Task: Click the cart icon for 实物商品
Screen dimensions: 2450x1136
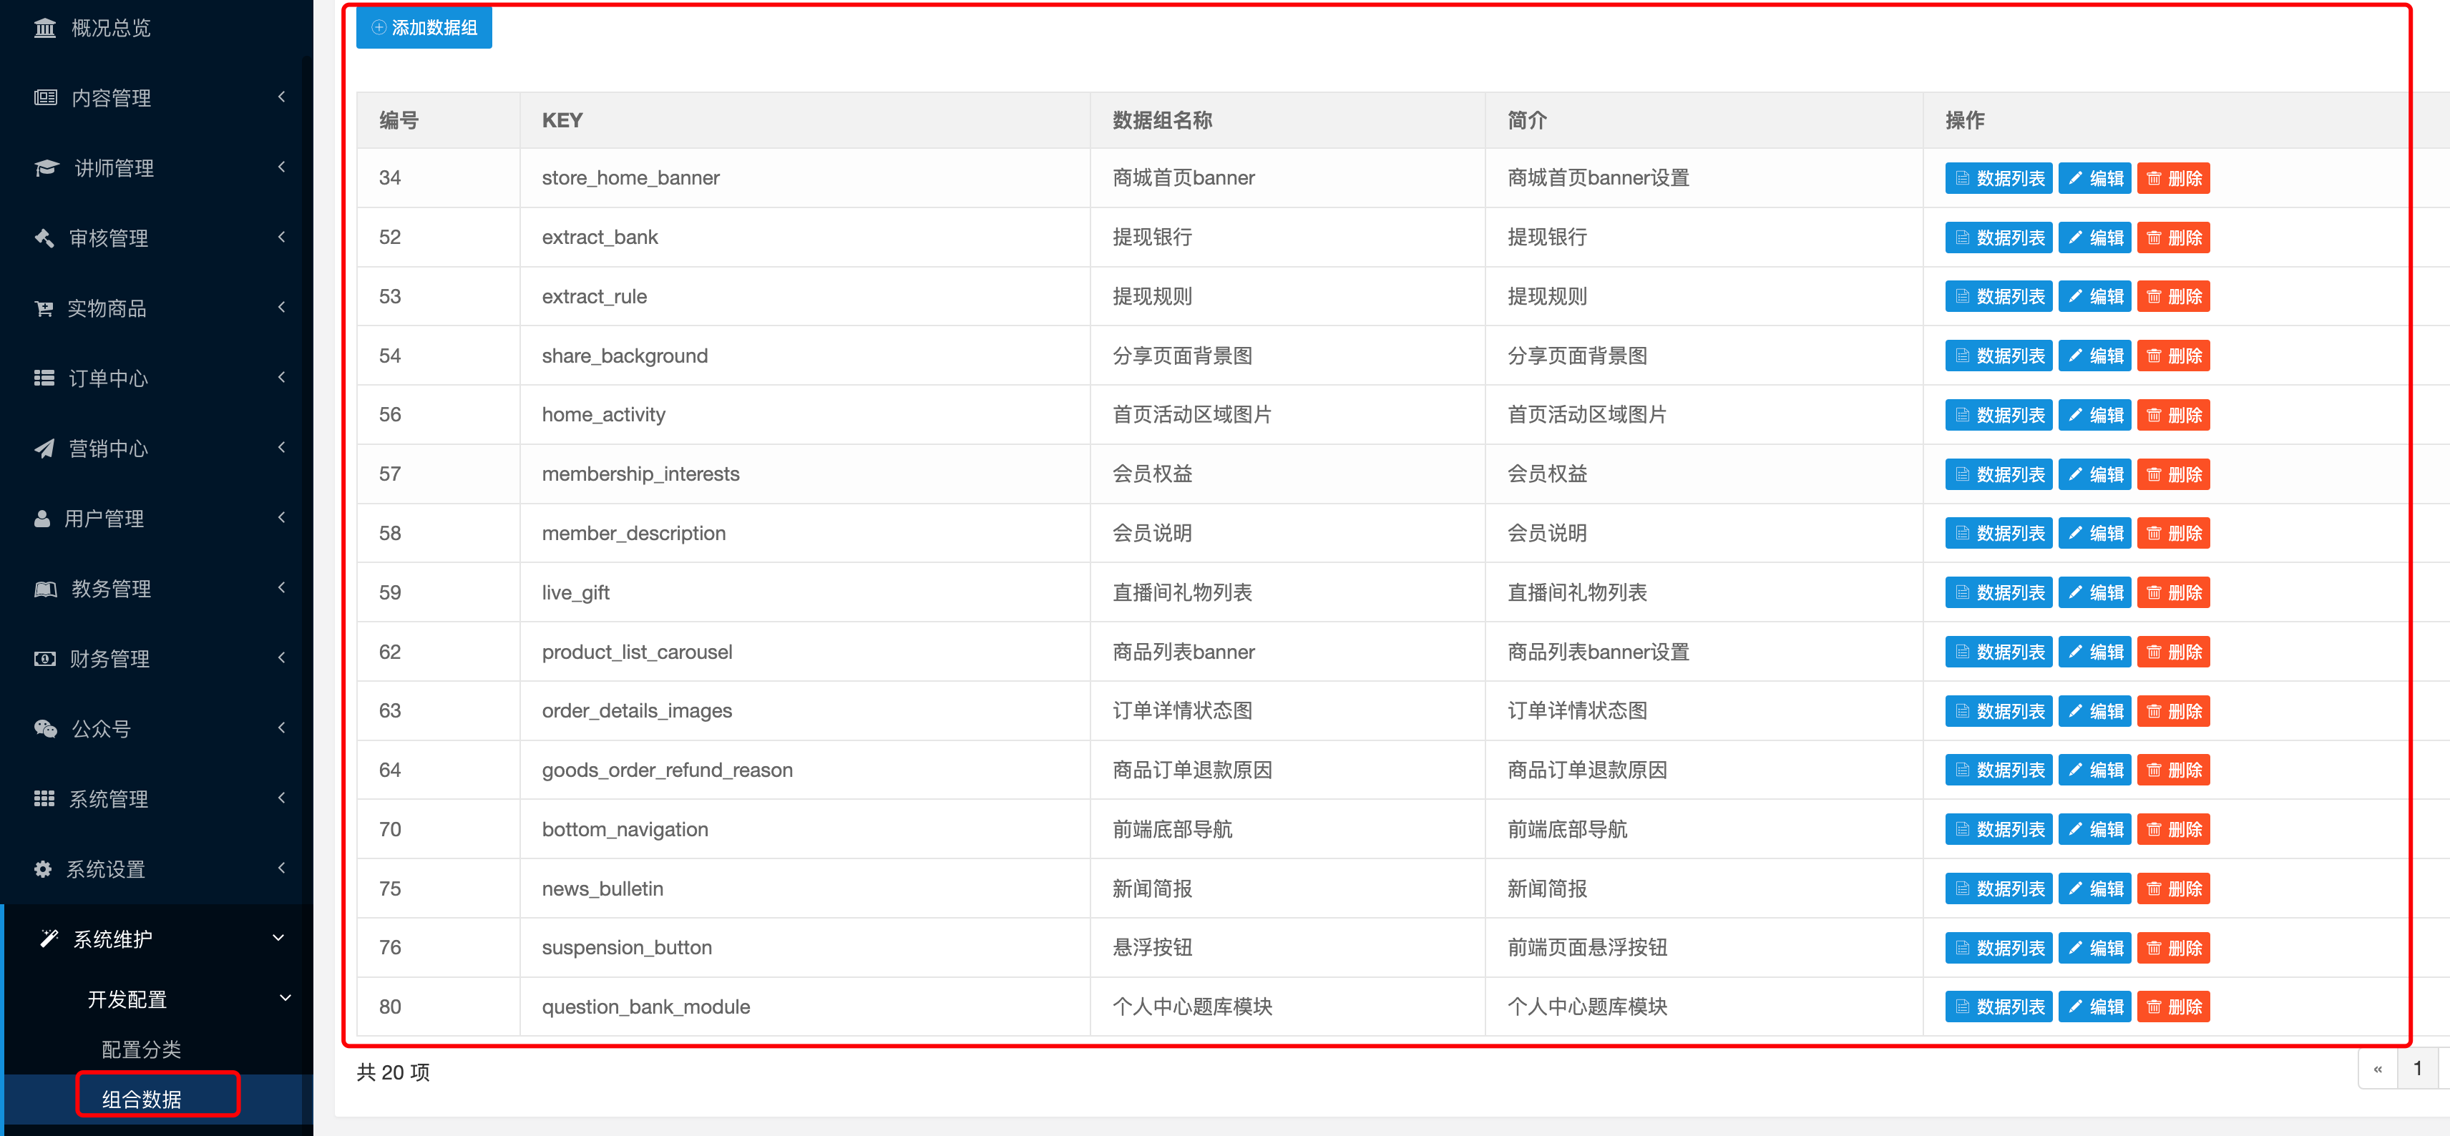Action: coord(44,308)
